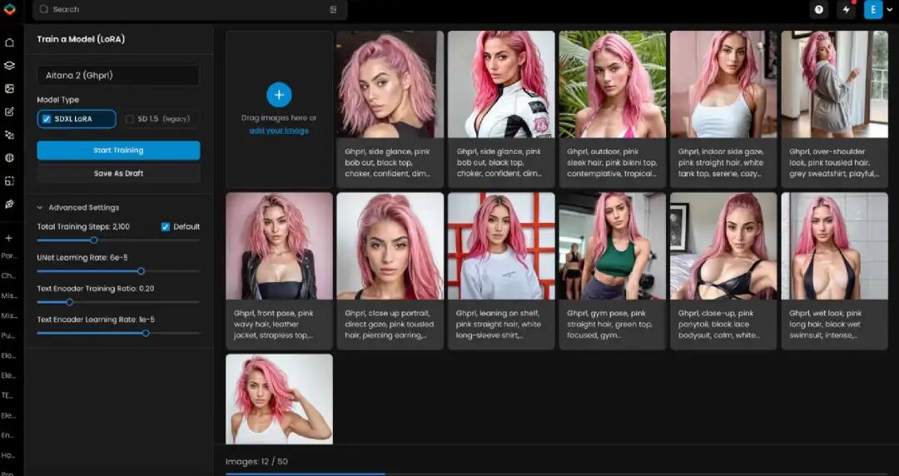The height and width of the screenshot is (476, 899).
Task: Open the 'Por...' item in the sidebar
Action: click(x=8, y=255)
